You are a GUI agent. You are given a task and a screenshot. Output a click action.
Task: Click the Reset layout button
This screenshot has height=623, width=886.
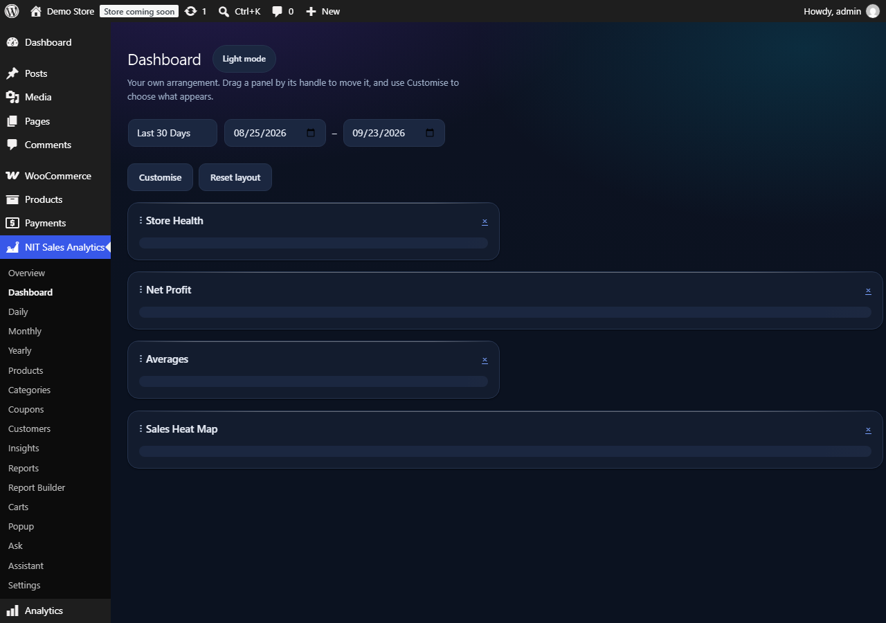point(235,177)
